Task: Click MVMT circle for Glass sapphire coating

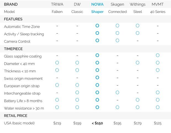Action: [x=157, y=55]
